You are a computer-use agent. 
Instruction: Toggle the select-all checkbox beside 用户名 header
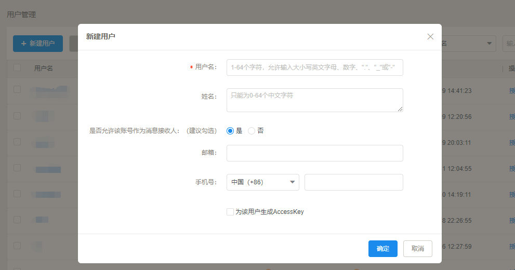coord(17,68)
